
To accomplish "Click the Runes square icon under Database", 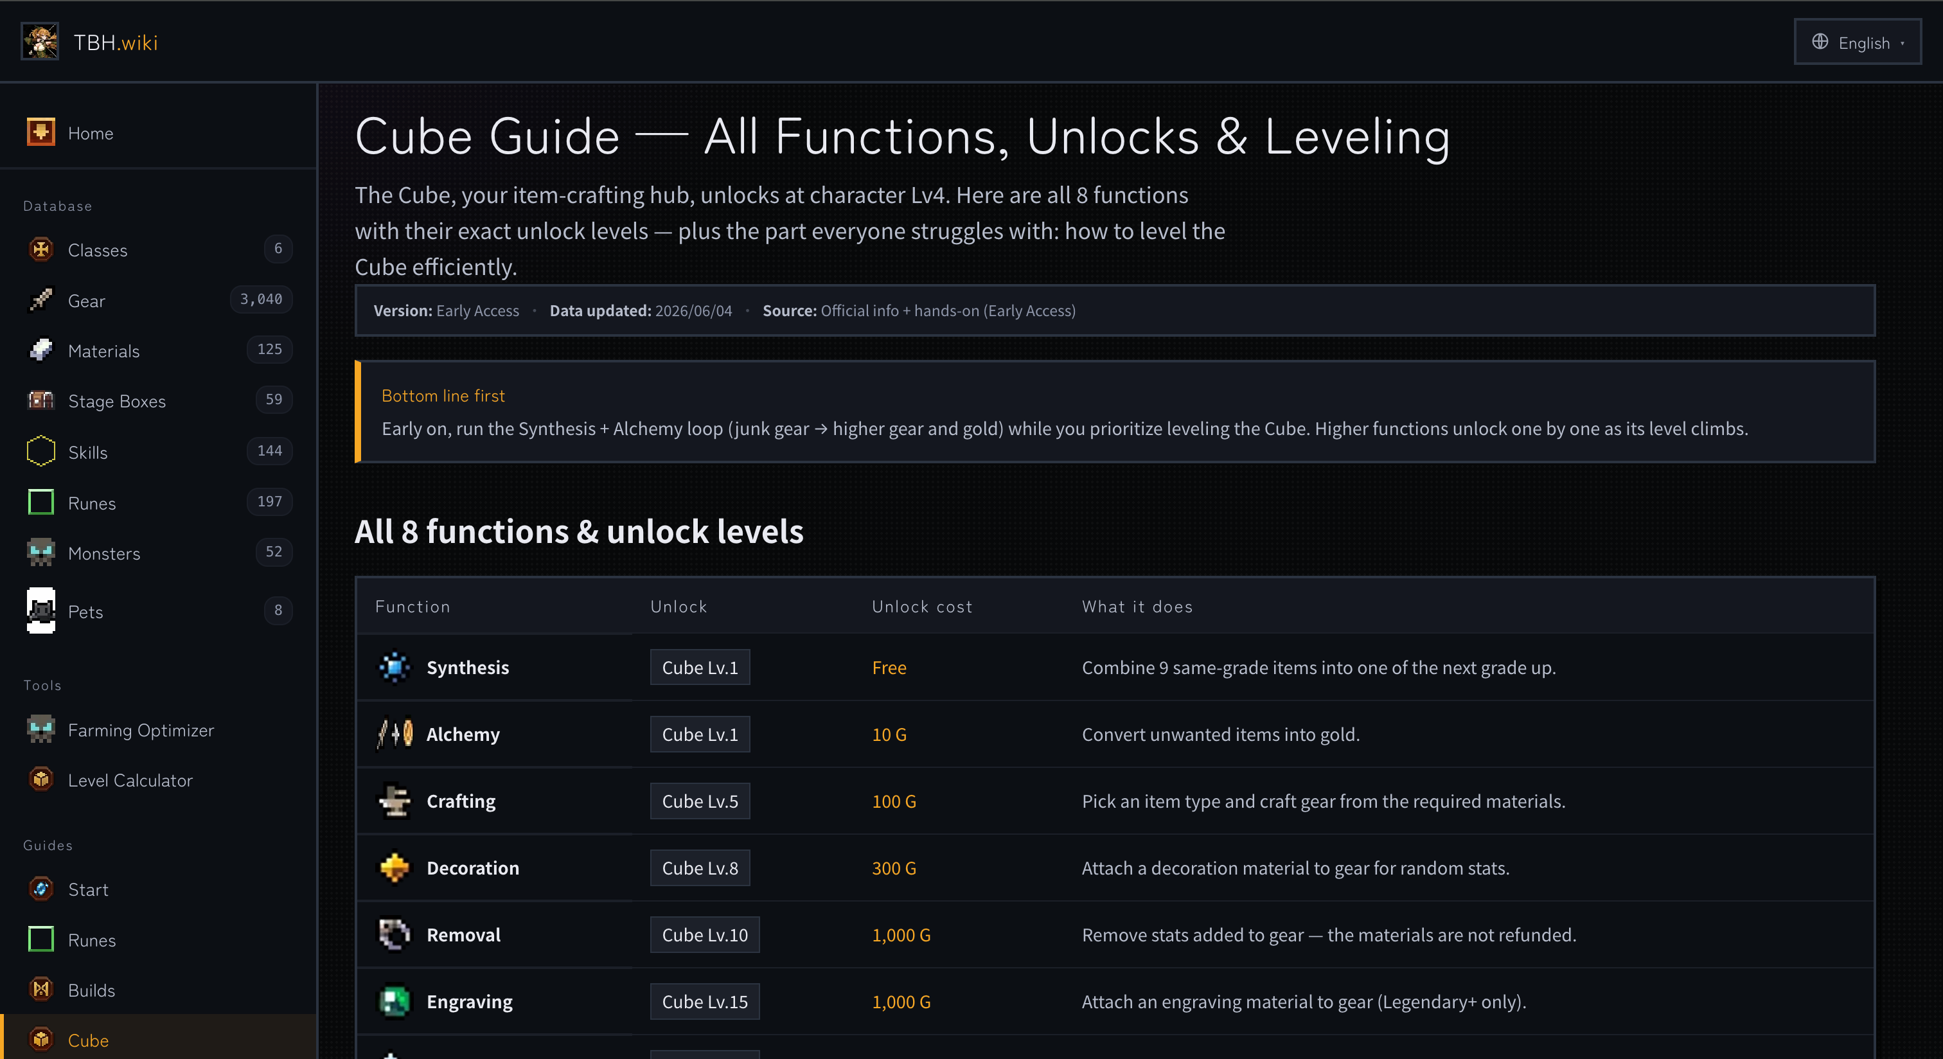I will click(40, 502).
